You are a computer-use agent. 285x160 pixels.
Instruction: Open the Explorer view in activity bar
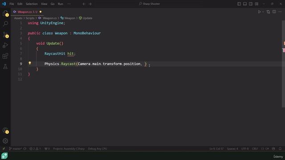click(x=5, y=13)
